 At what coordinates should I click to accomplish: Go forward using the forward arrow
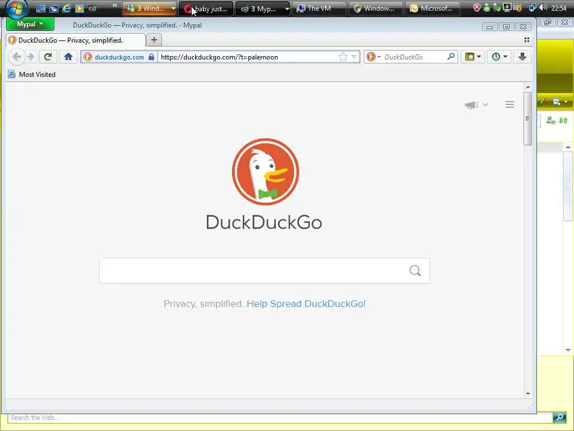31,57
